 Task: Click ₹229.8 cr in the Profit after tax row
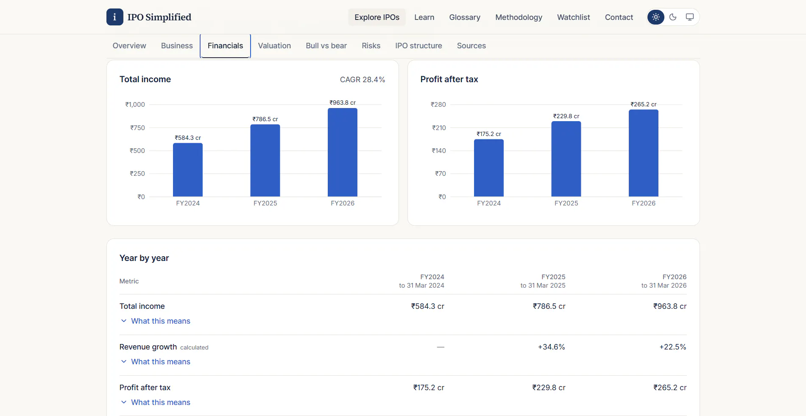pos(549,388)
